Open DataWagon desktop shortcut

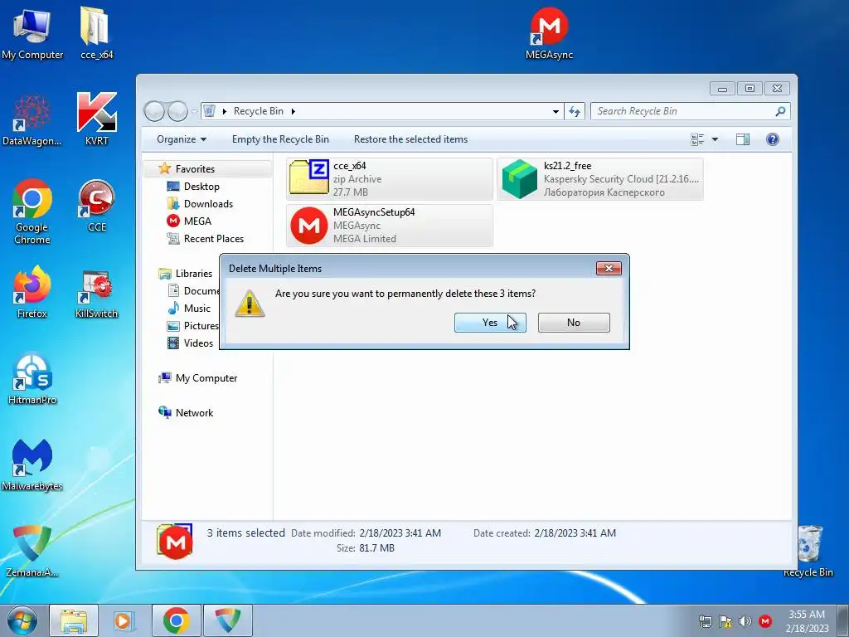point(32,120)
